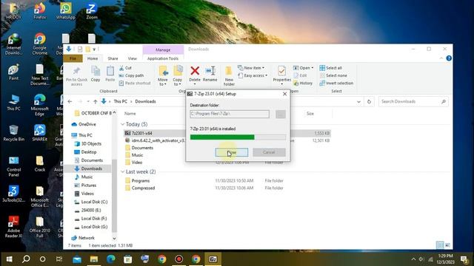Click This PC in address breadcrumb
474x266 pixels.
(120, 102)
